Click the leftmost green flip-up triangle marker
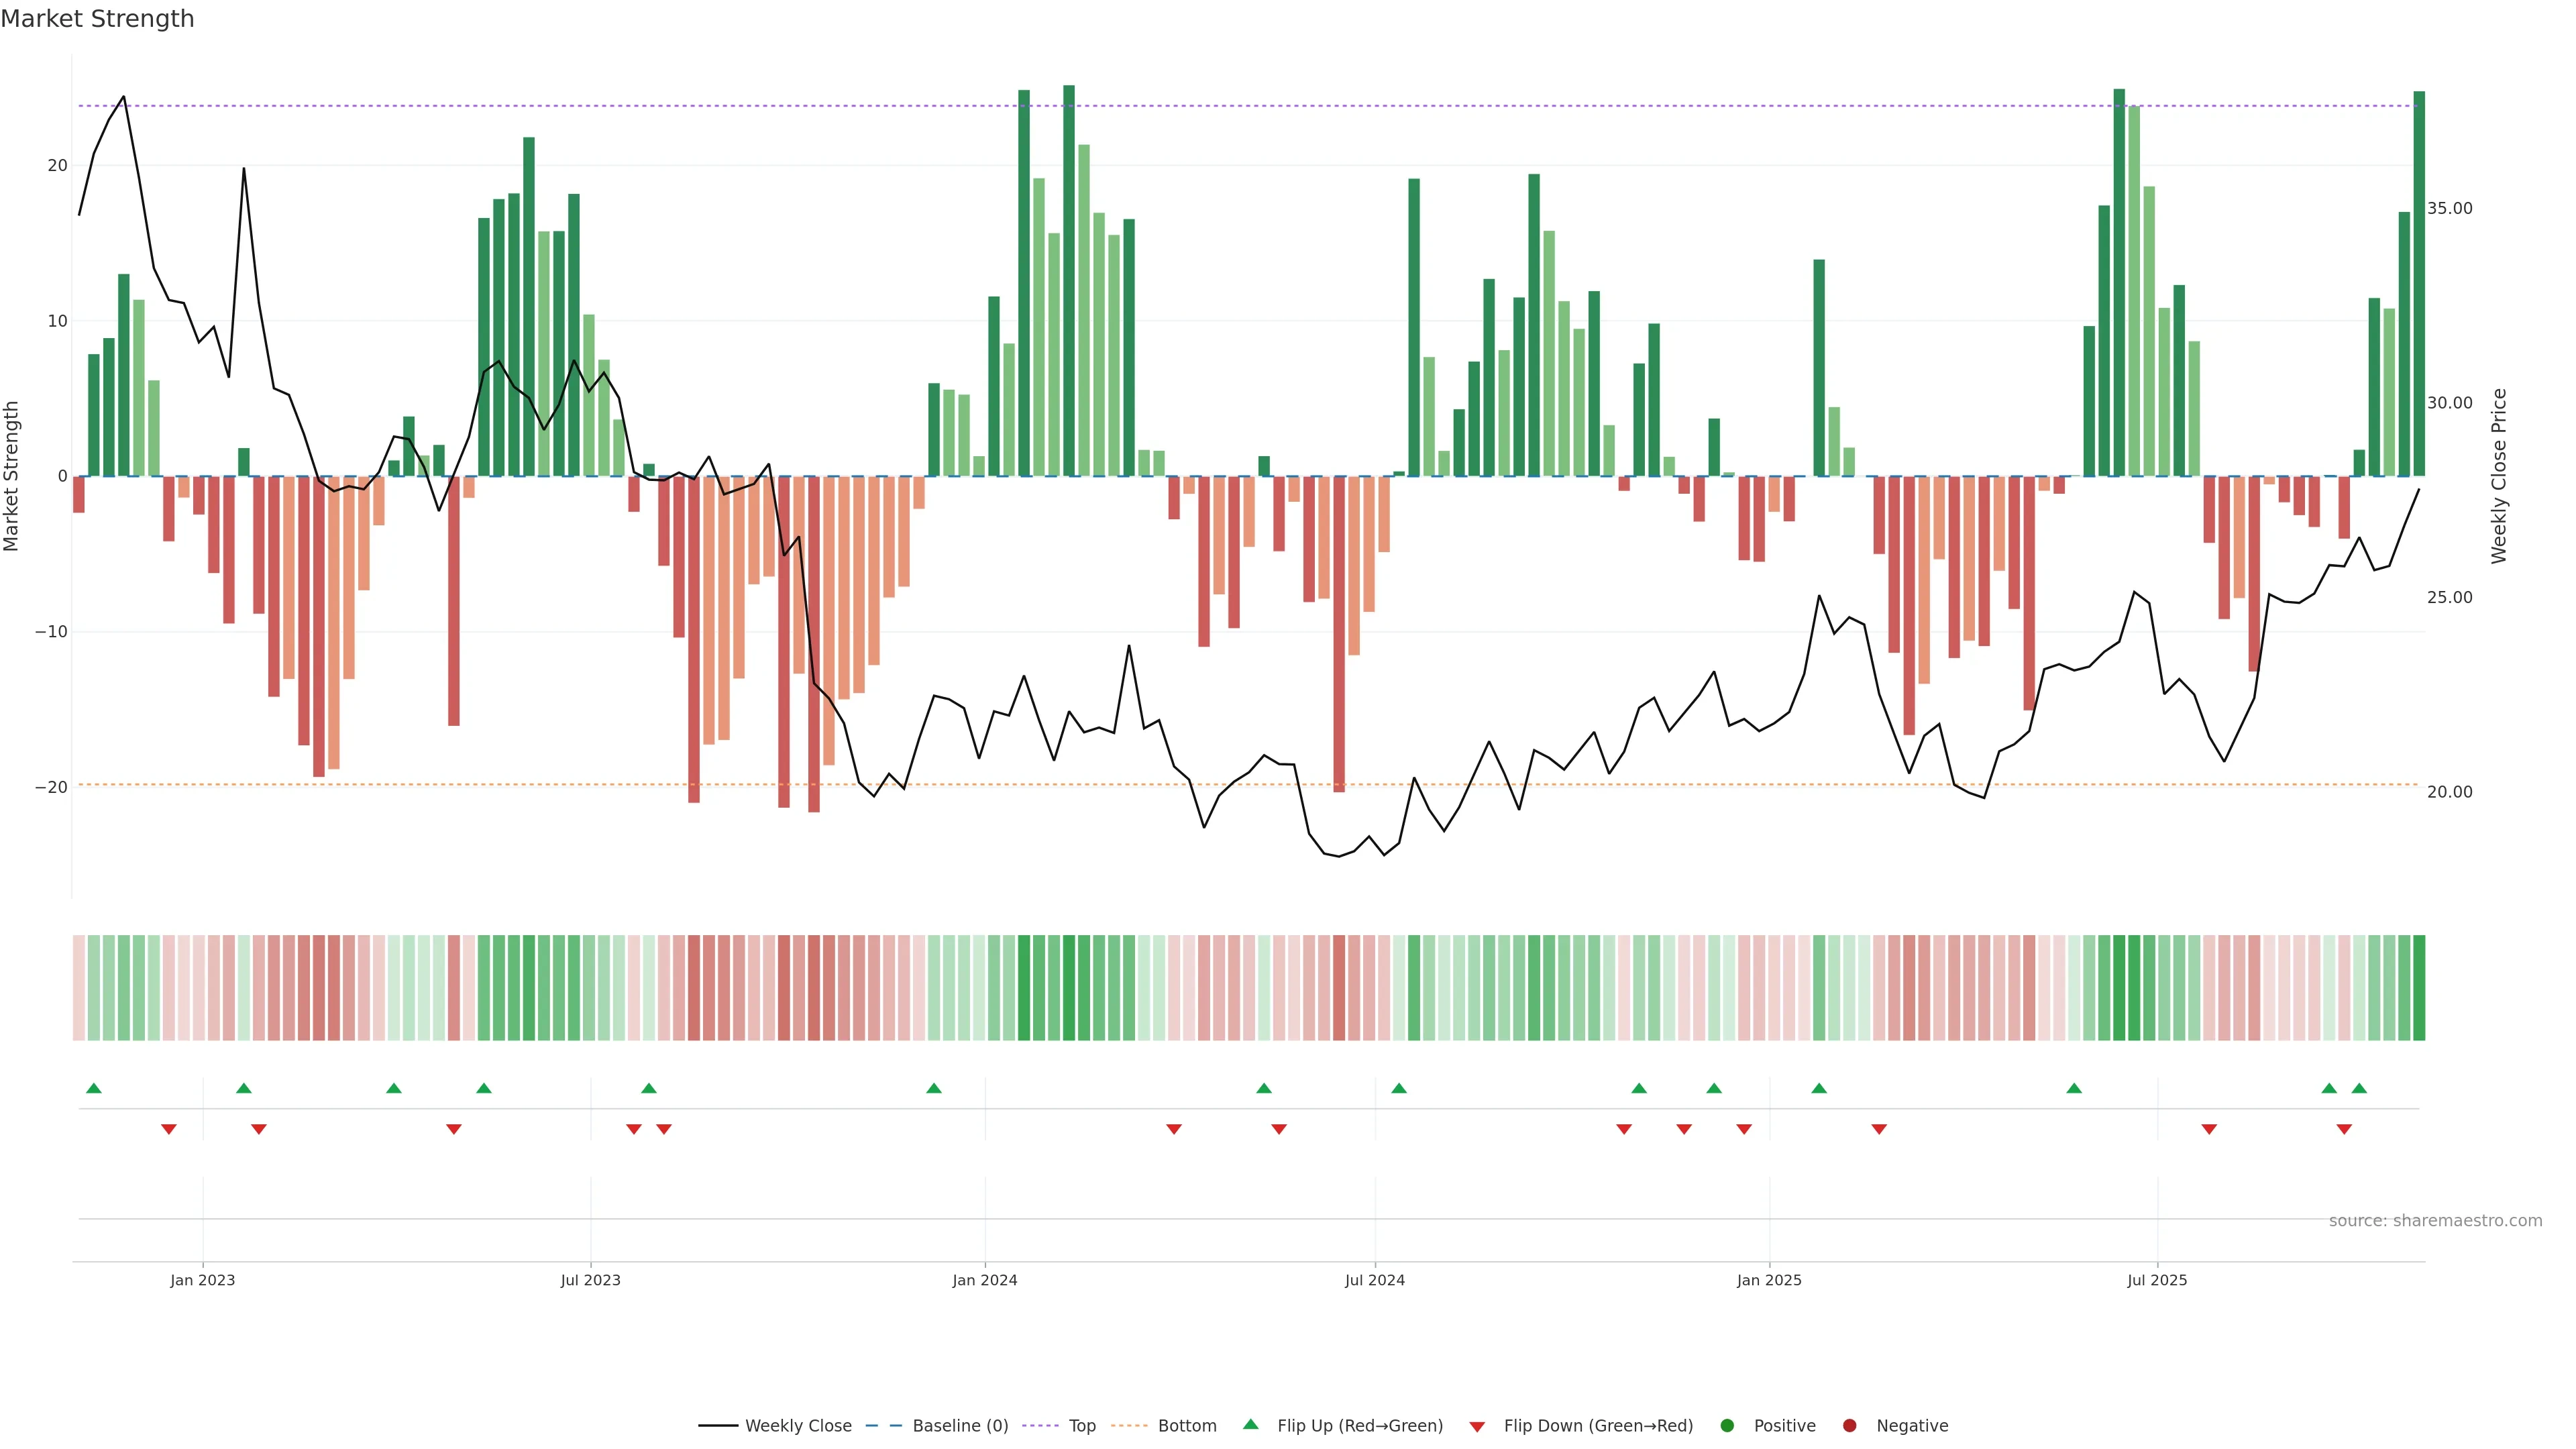The height and width of the screenshot is (1449, 2576). point(94,1088)
